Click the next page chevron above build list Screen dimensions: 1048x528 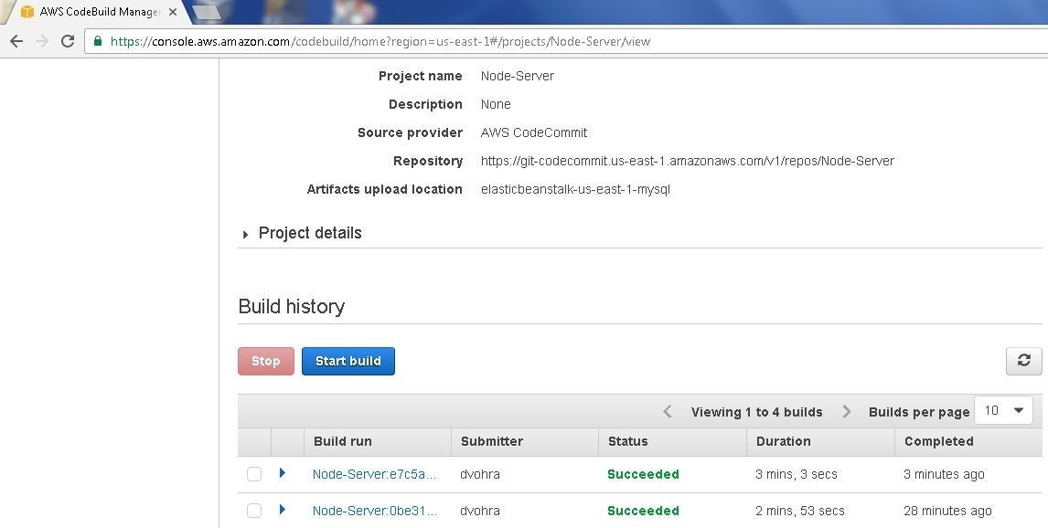[847, 411]
